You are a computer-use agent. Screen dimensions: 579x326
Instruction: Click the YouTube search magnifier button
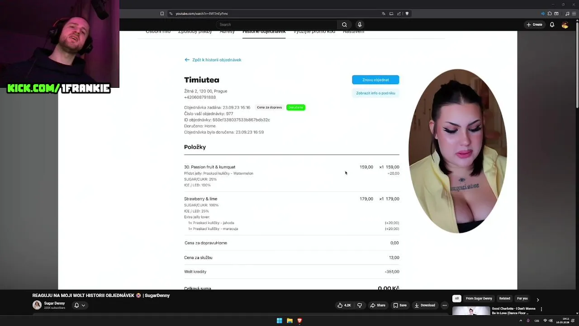click(344, 24)
